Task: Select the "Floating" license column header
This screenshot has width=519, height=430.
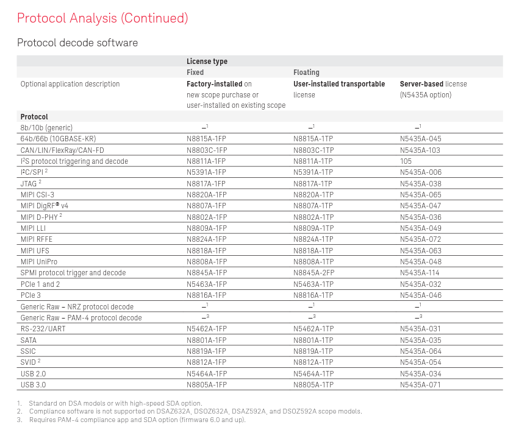Action: click(306, 72)
